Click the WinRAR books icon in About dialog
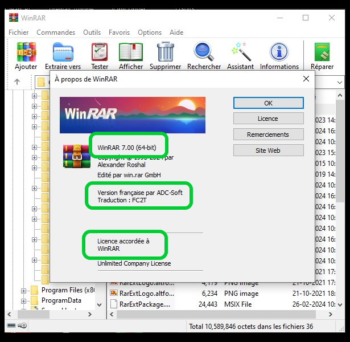The image size is (350, 342). (77, 156)
